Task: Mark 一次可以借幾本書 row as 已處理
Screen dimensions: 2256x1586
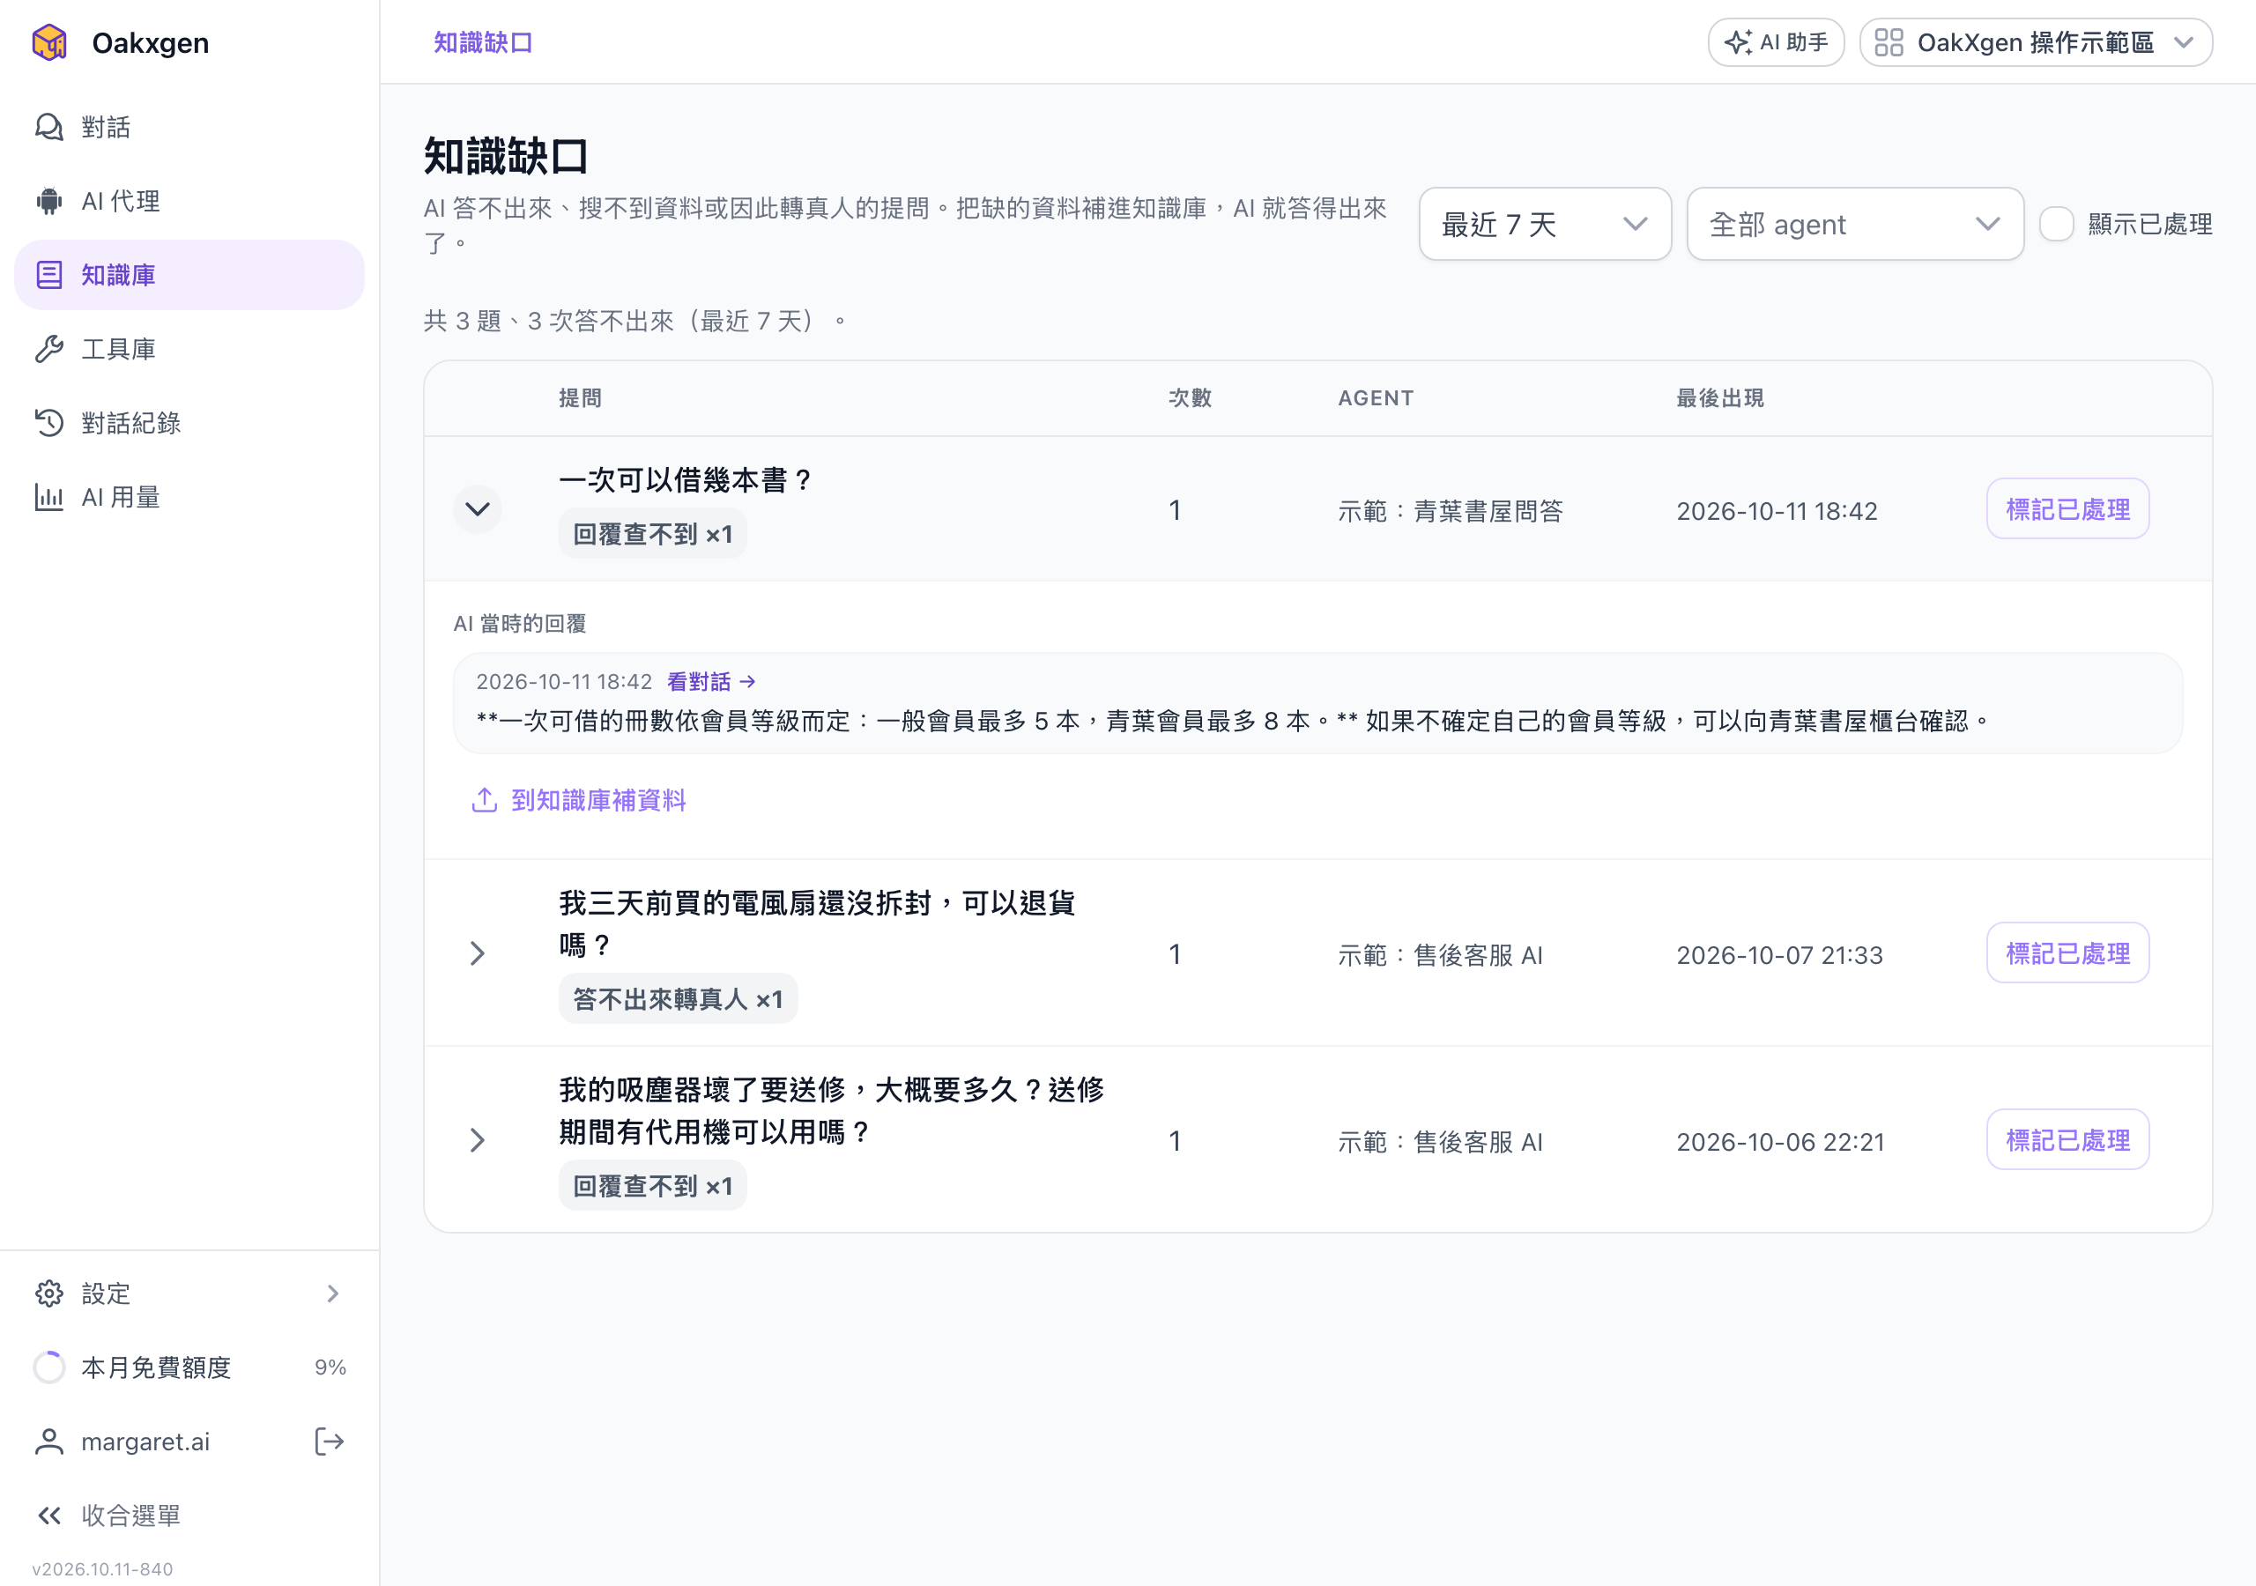Action: click(x=2067, y=509)
